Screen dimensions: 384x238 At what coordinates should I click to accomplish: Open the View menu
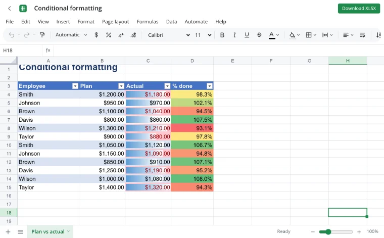43,22
